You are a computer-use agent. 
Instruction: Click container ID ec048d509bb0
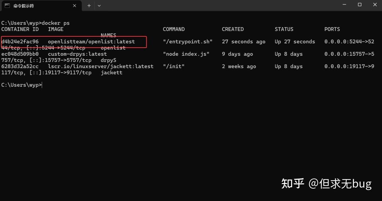pyautogui.click(x=20, y=54)
